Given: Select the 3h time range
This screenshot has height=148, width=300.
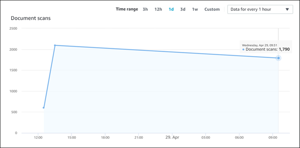Looking at the screenshot, I should pos(145,9).
